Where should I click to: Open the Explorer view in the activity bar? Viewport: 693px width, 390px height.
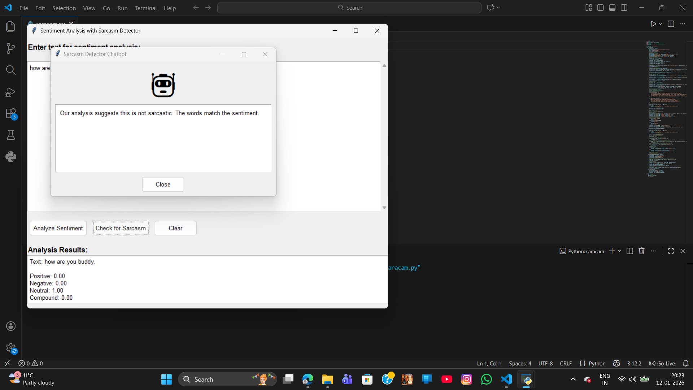point(10,26)
